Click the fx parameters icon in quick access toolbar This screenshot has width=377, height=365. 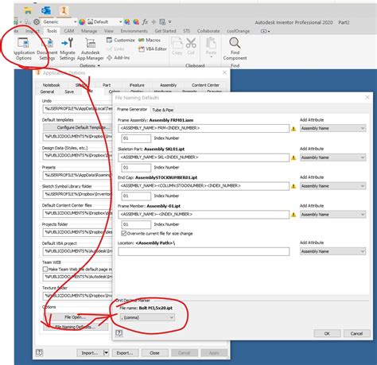tap(145, 21)
